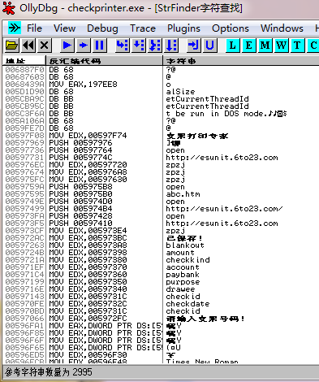Open the Log window with L button
319x382 pixels.
click(232, 46)
